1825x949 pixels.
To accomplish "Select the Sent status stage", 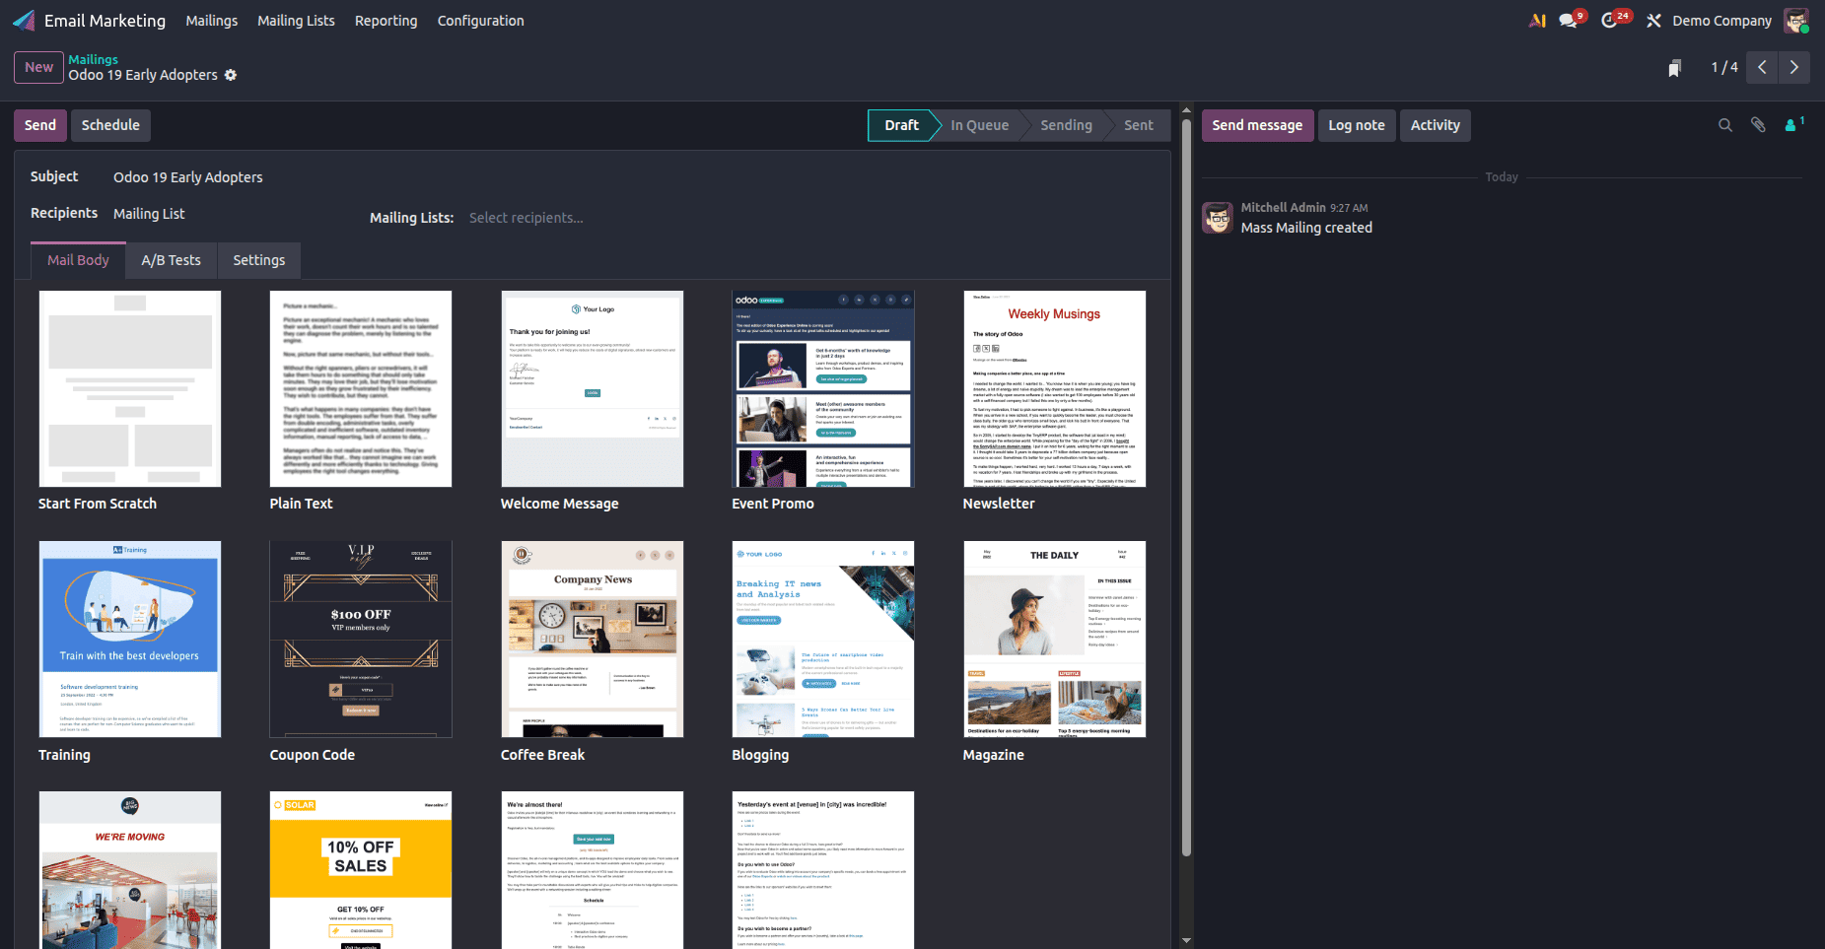I will tap(1139, 125).
